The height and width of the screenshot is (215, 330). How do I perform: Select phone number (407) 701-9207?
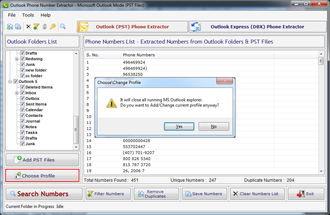point(139,153)
